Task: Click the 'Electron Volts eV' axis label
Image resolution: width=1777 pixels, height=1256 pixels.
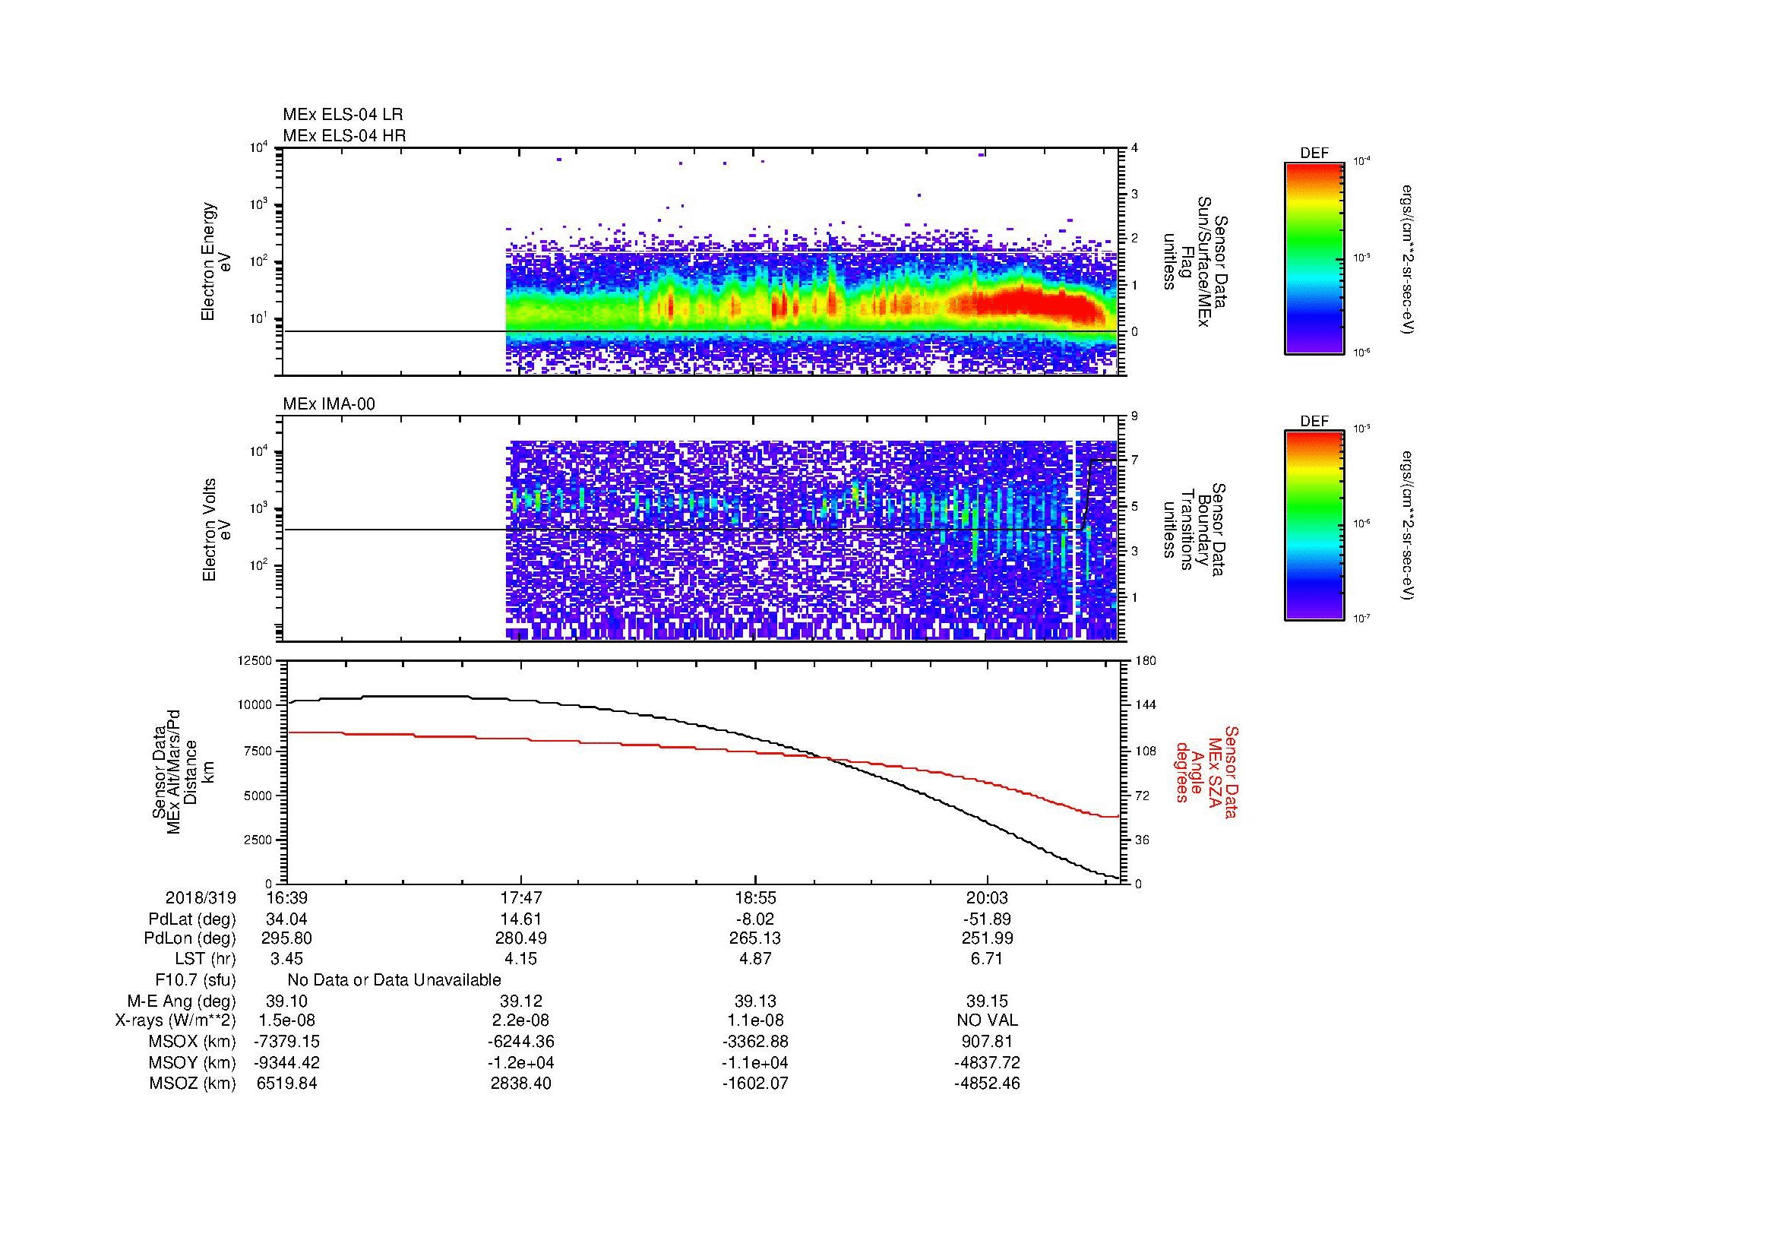Action: point(217,530)
